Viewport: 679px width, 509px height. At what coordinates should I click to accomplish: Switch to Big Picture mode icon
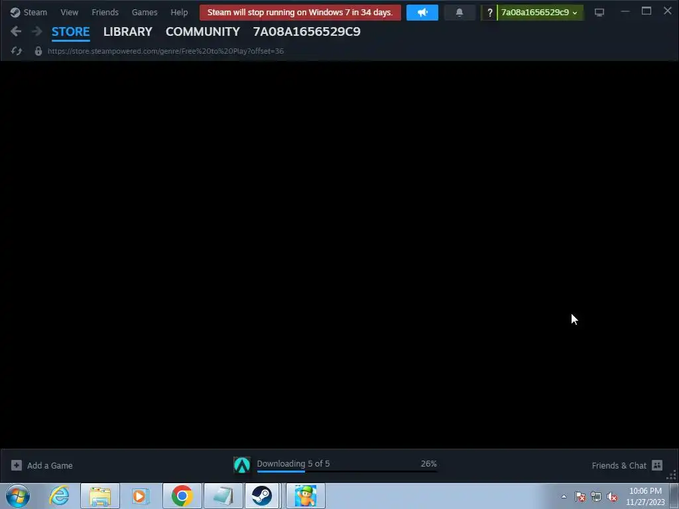tap(599, 13)
